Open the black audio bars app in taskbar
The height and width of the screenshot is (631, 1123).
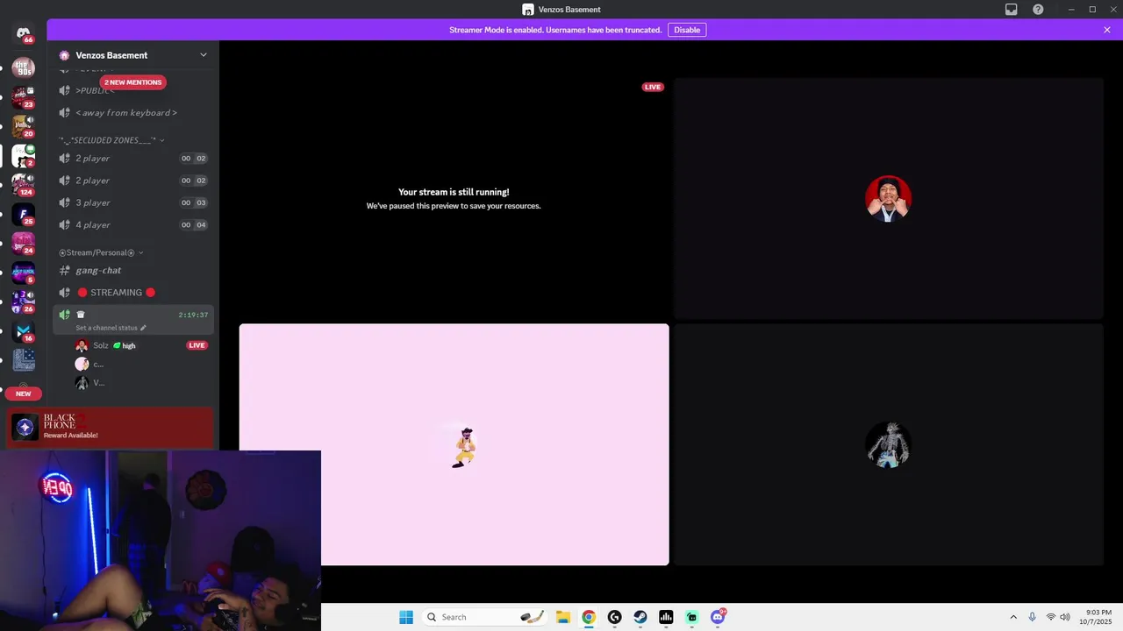coord(666,617)
